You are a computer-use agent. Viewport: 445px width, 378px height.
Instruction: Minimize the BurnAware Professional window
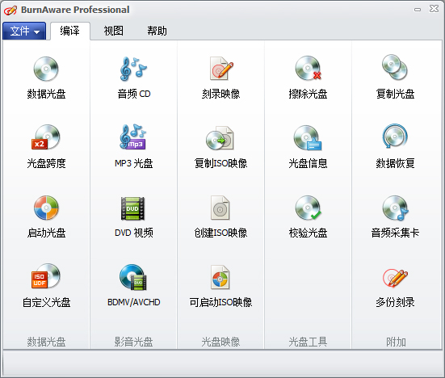pyautogui.click(x=418, y=10)
